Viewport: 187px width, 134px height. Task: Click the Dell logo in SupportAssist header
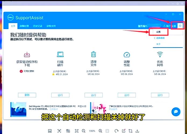coord(10,18)
